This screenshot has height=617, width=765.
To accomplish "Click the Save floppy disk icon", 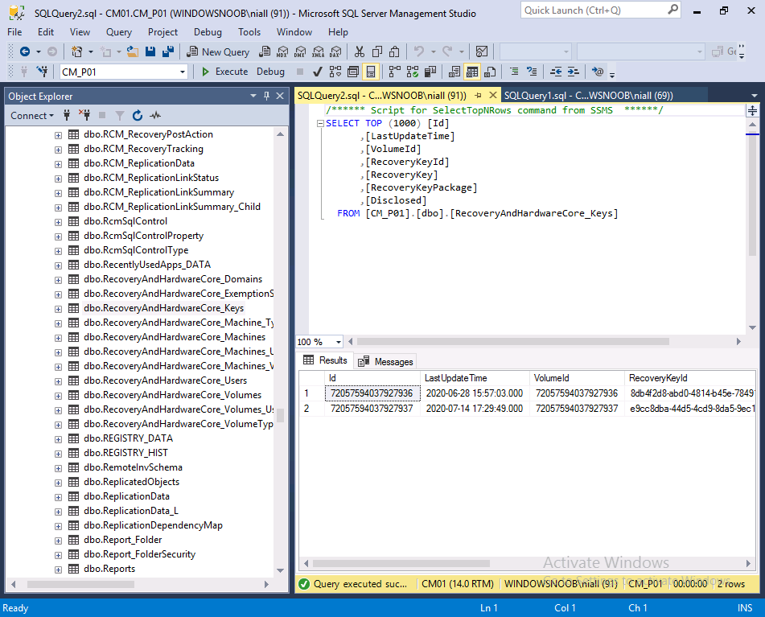I will point(150,51).
